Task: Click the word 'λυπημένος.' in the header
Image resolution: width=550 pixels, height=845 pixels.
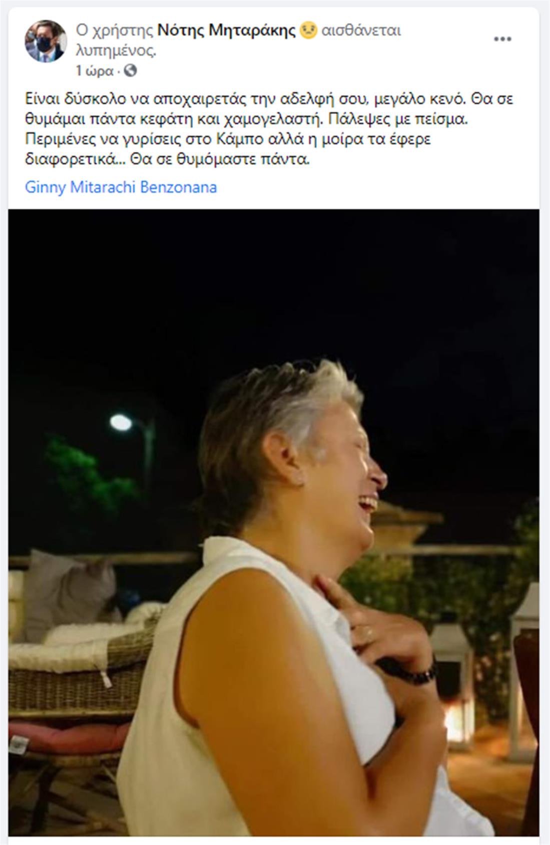Action: (x=116, y=51)
